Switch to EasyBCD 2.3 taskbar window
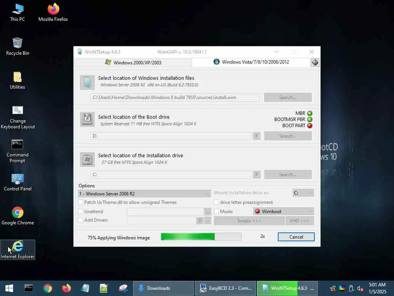 click(x=225, y=288)
